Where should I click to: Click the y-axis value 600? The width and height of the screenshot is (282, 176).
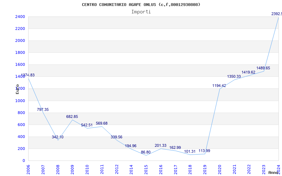22,125
